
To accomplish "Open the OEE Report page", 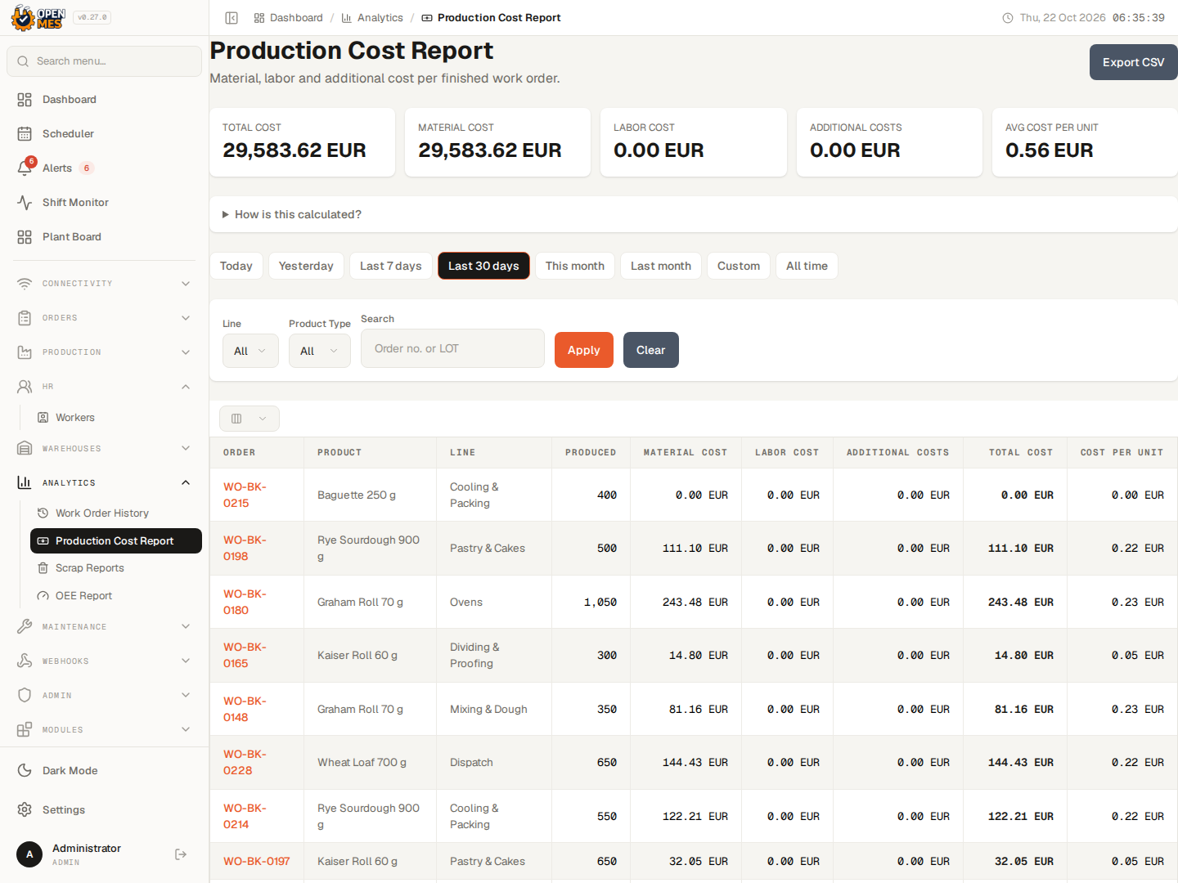I will pyautogui.click(x=116, y=596).
